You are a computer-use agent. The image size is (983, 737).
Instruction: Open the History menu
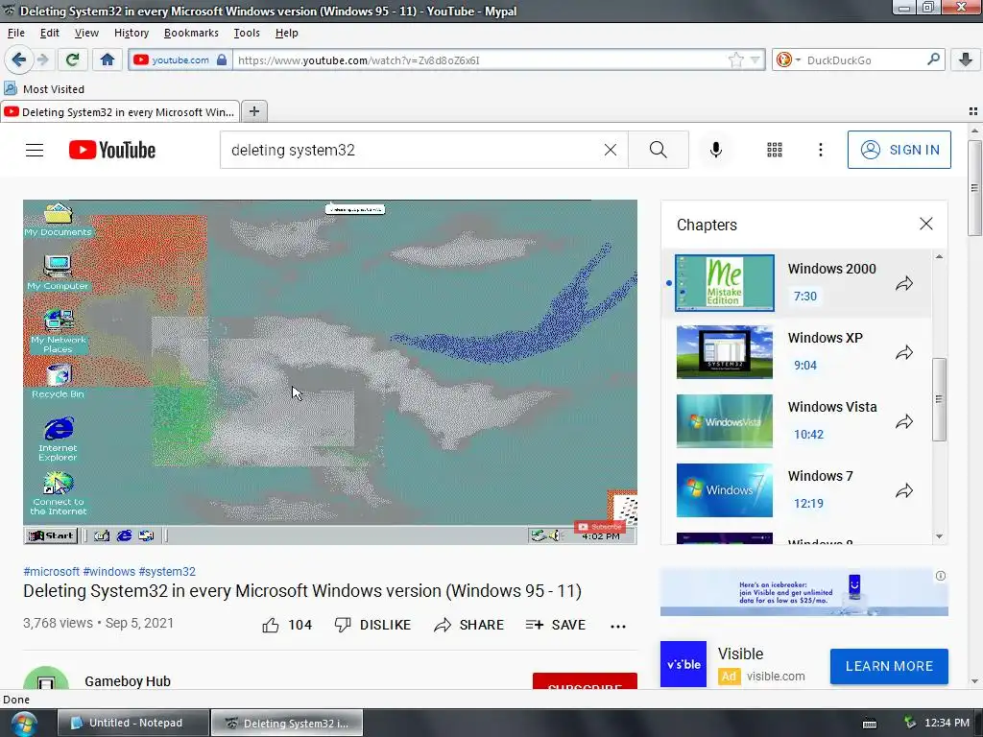point(131,33)
